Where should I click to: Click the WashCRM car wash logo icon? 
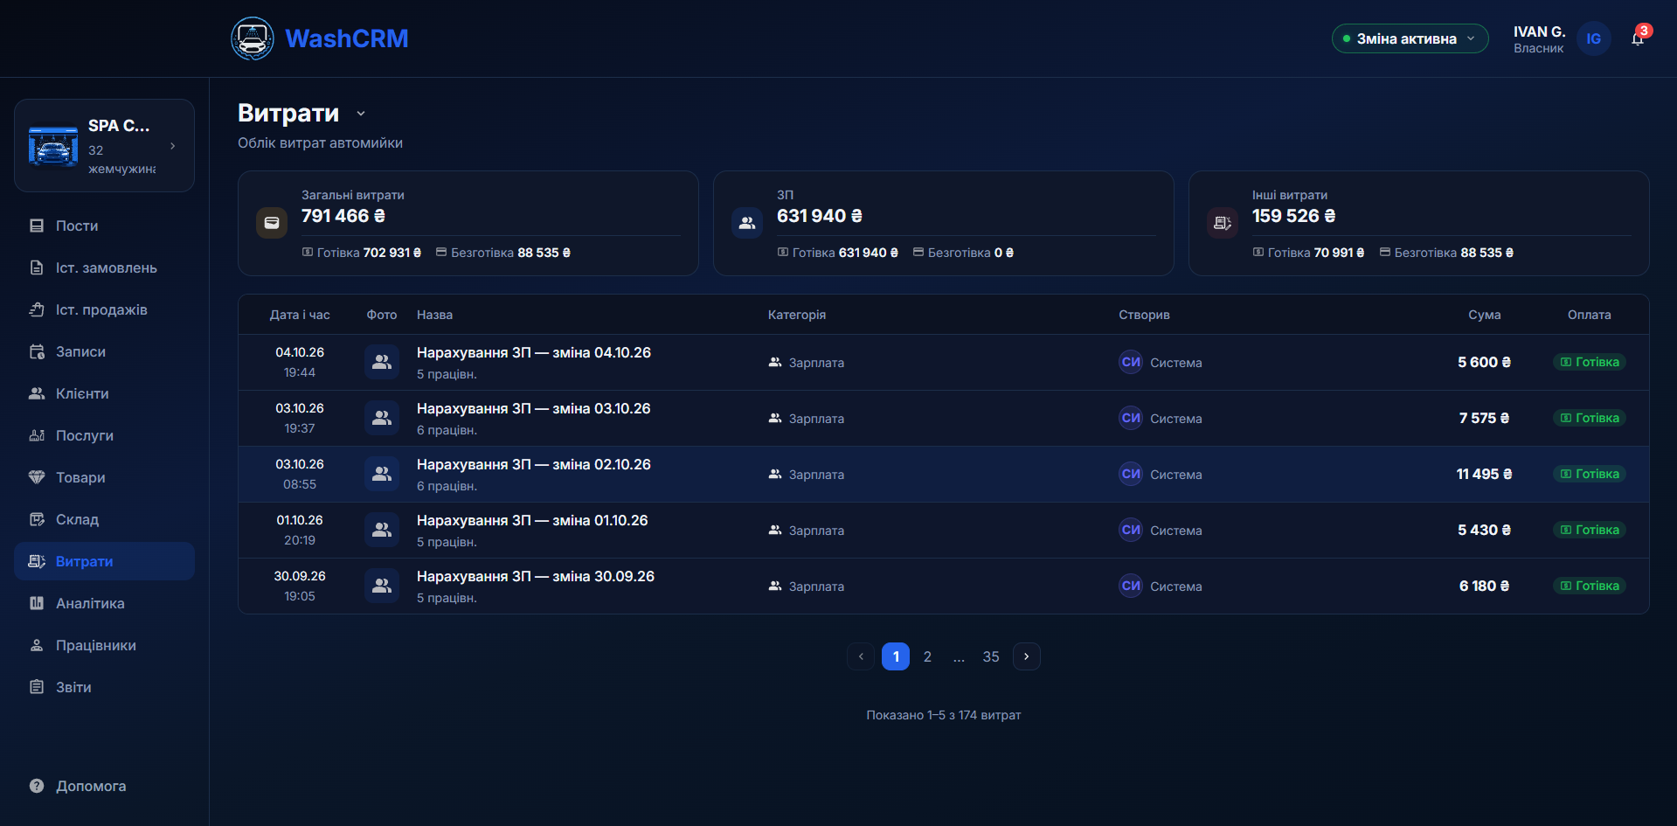click(x=253, y=38)
